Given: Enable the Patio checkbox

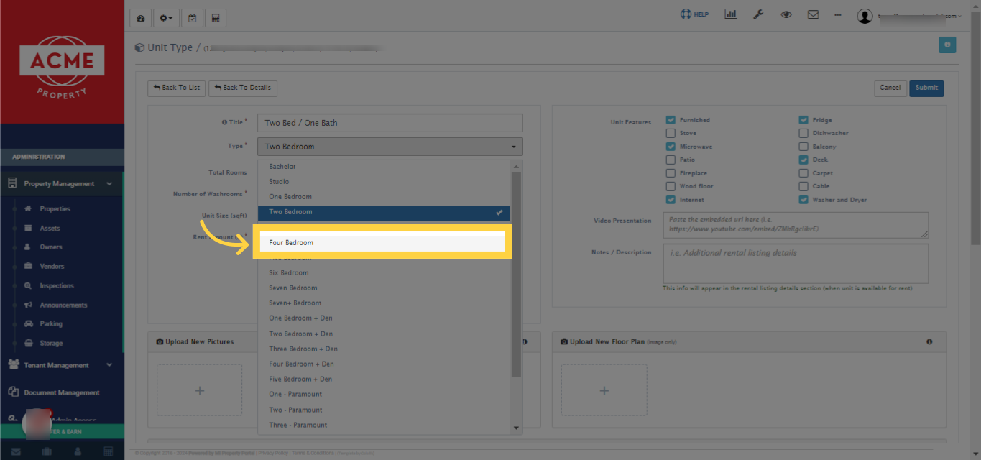Looking at the screenshot, I should coord(671,160).
